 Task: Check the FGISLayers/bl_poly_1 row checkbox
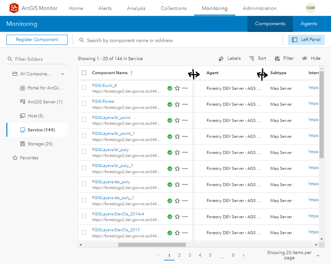pyautogui.click(x=84, y=168)
